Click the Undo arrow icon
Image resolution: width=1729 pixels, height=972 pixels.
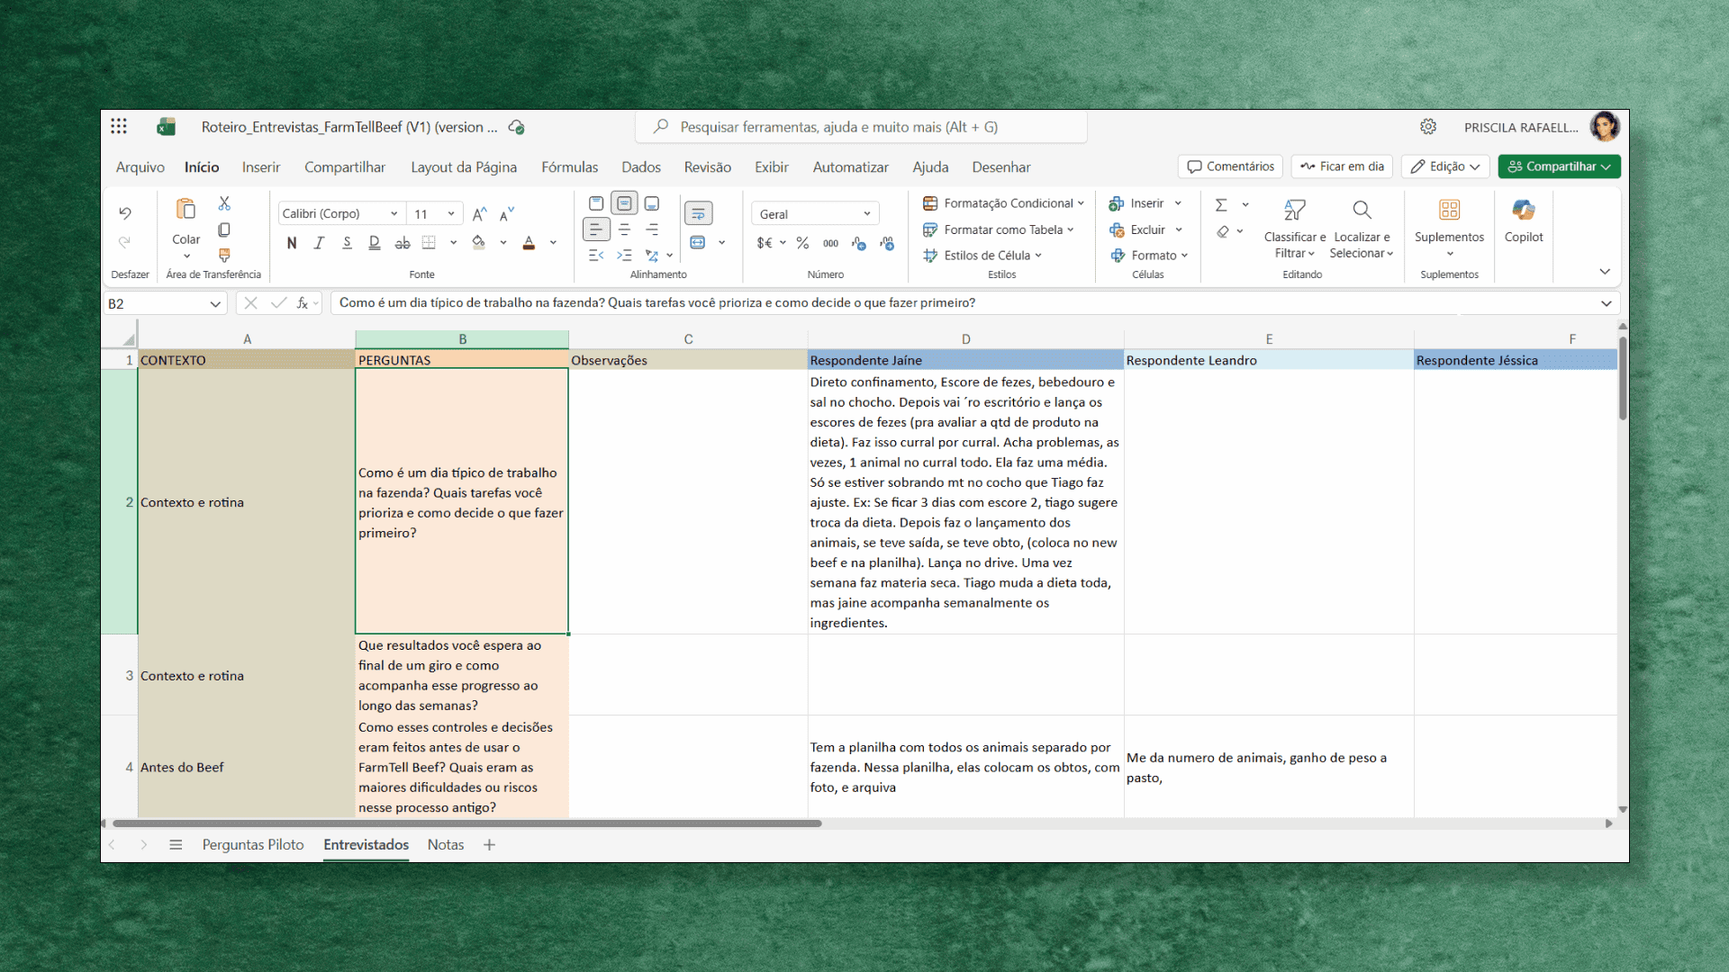(125, 213)
